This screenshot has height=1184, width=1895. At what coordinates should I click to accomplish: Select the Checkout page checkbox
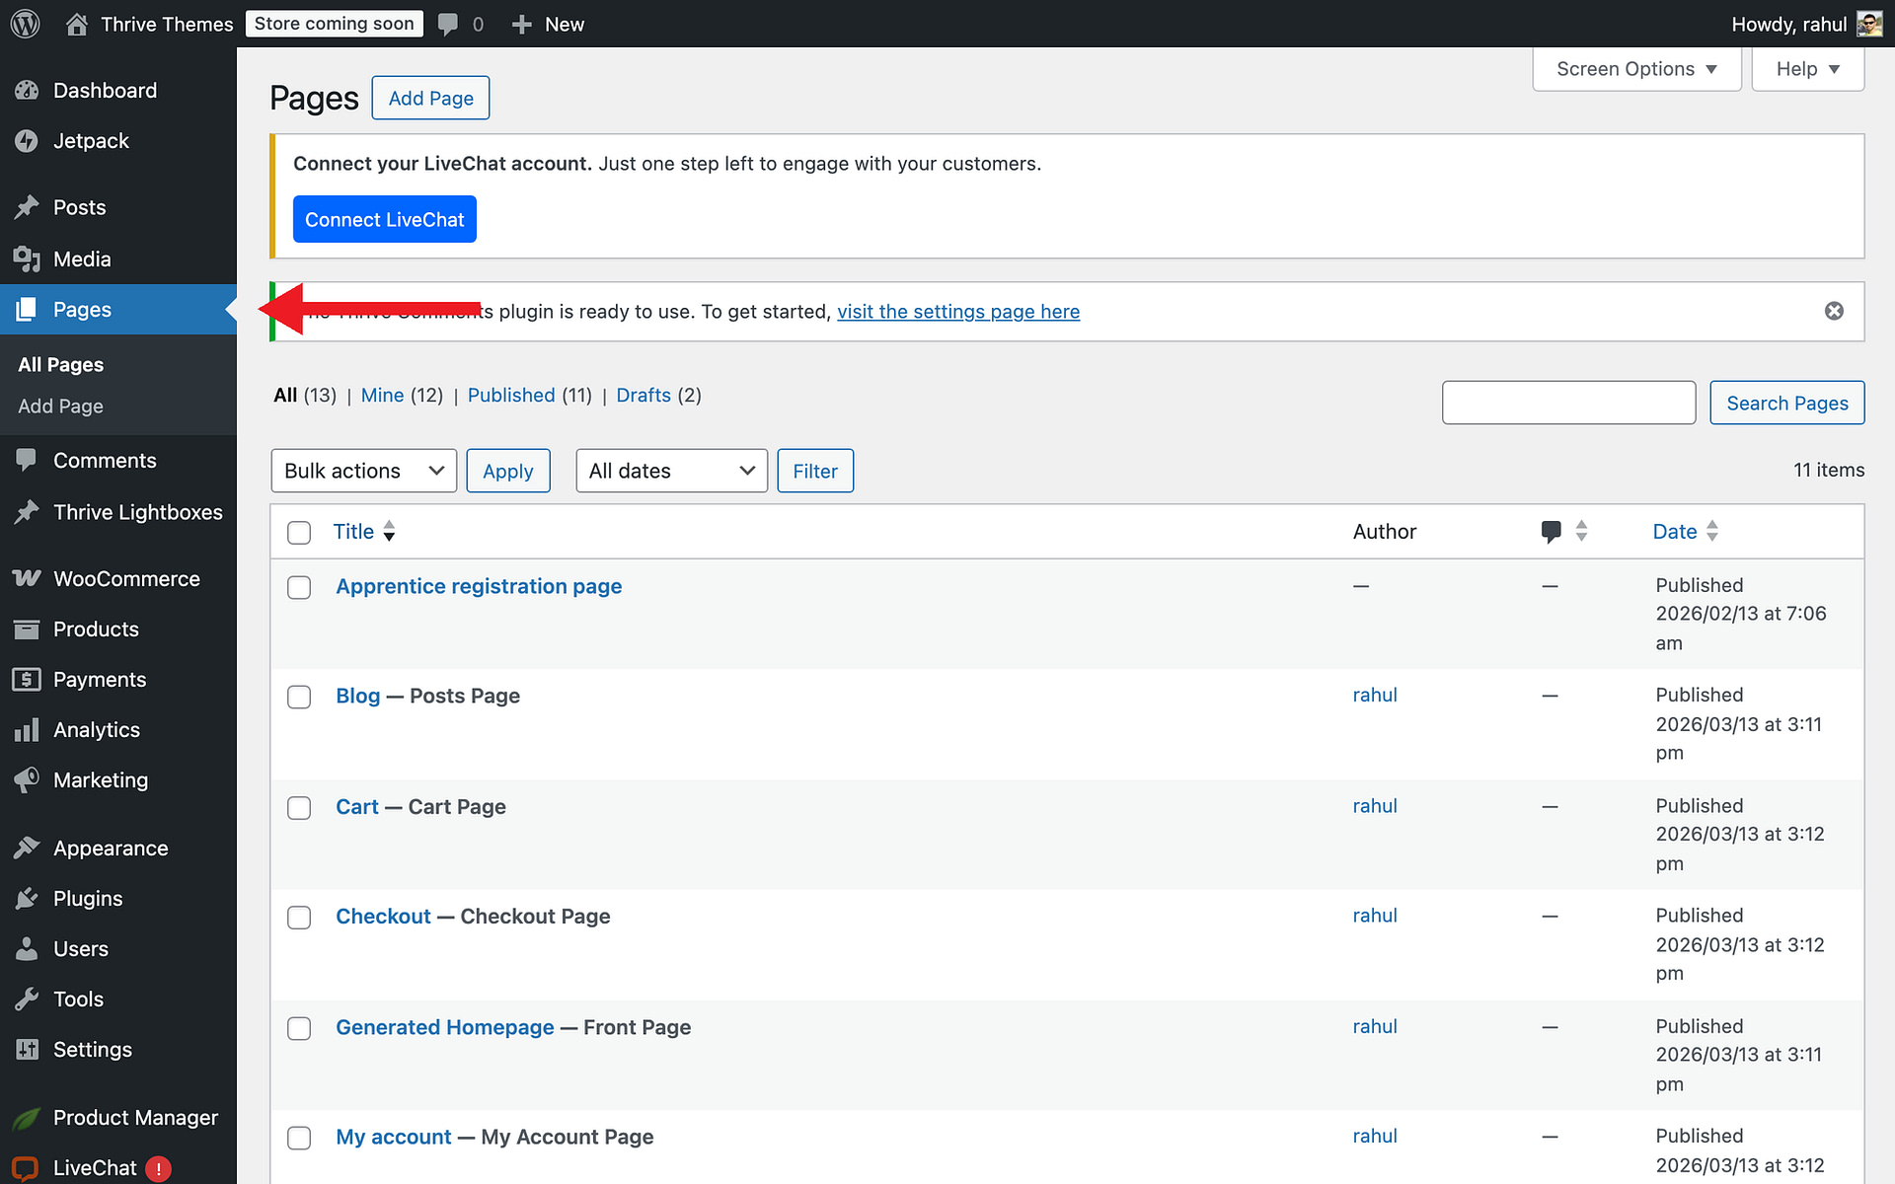coord(298,917)
